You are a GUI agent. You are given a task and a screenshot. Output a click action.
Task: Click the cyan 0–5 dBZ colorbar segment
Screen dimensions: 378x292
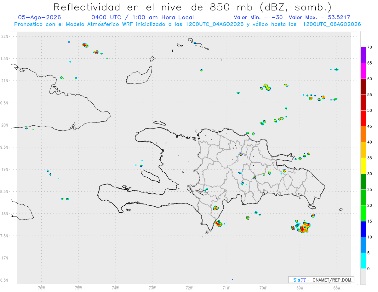tap(363, 261)
